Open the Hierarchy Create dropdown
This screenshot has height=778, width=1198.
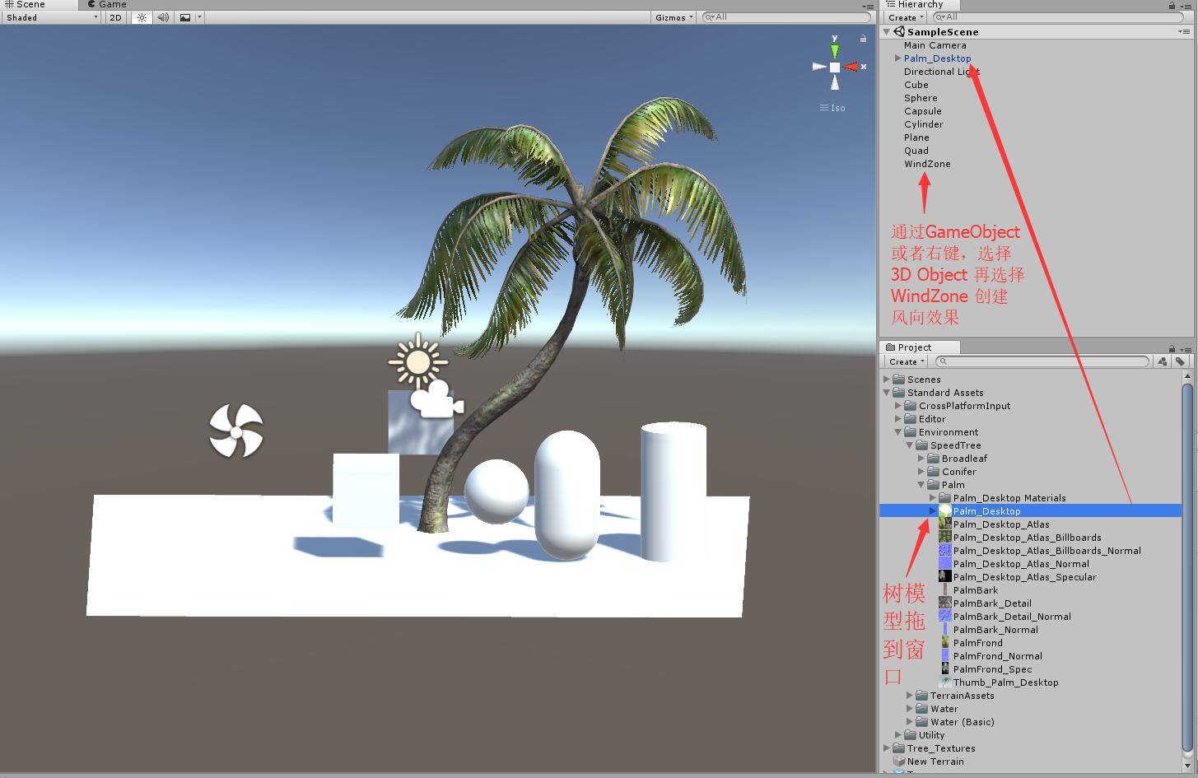906,17
